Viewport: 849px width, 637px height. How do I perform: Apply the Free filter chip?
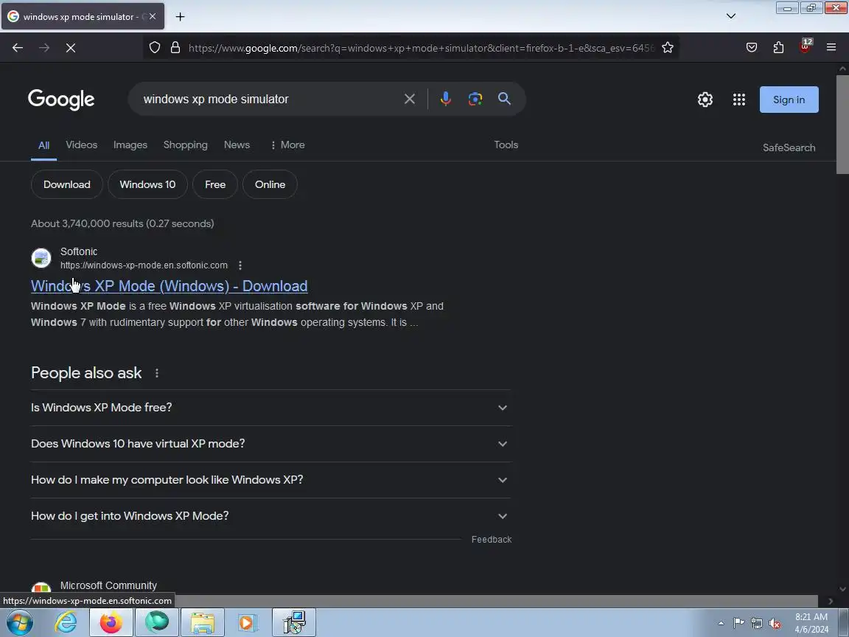point(215,184)
